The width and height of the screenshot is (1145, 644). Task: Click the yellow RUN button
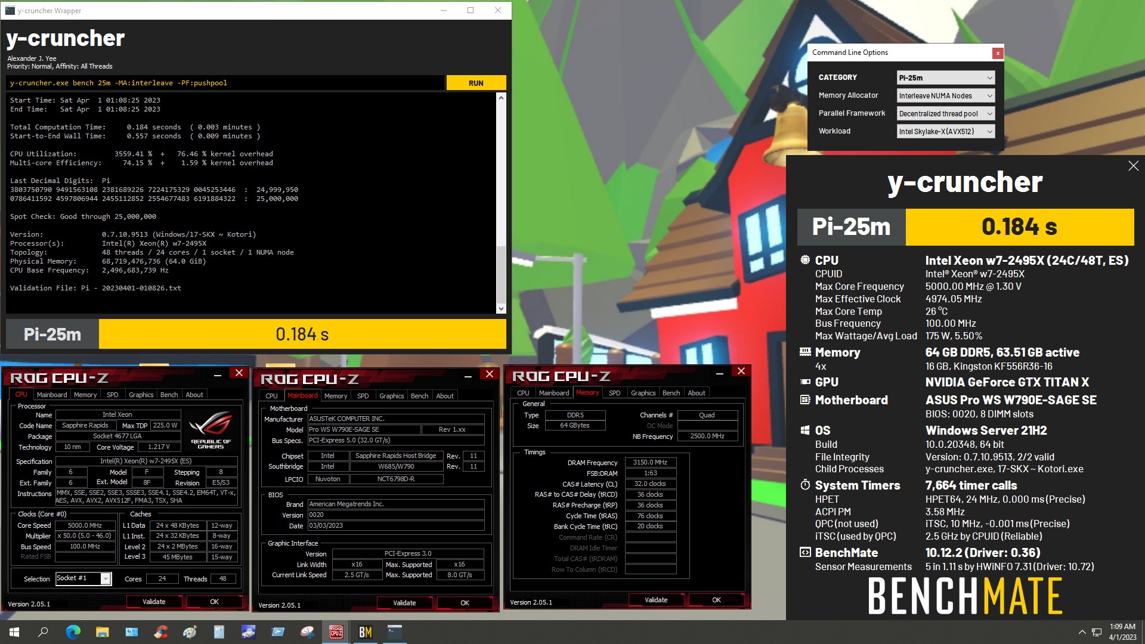476,83
